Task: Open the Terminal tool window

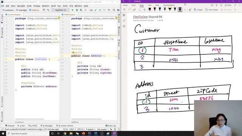Action: pos(10,126)
